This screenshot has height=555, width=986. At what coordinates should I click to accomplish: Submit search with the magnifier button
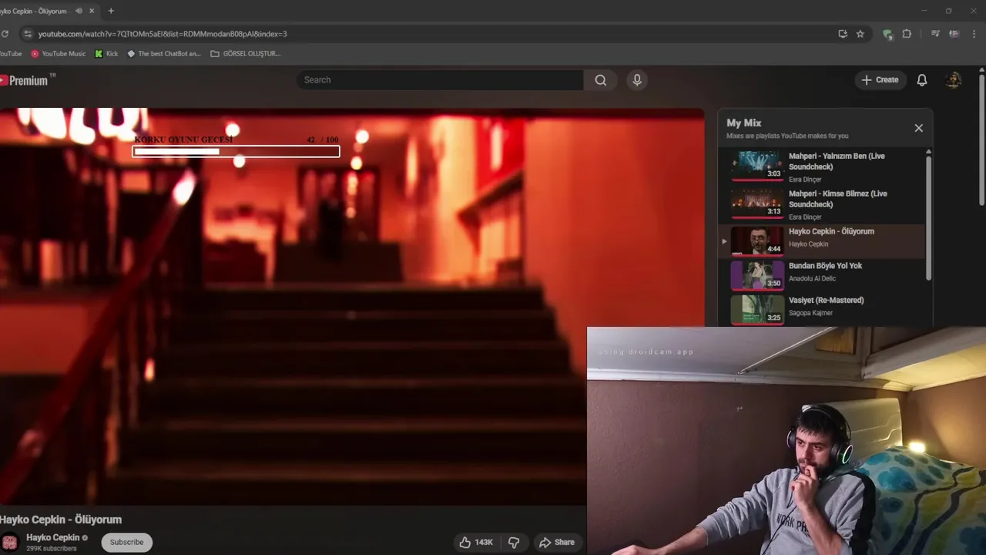[600, 80]
